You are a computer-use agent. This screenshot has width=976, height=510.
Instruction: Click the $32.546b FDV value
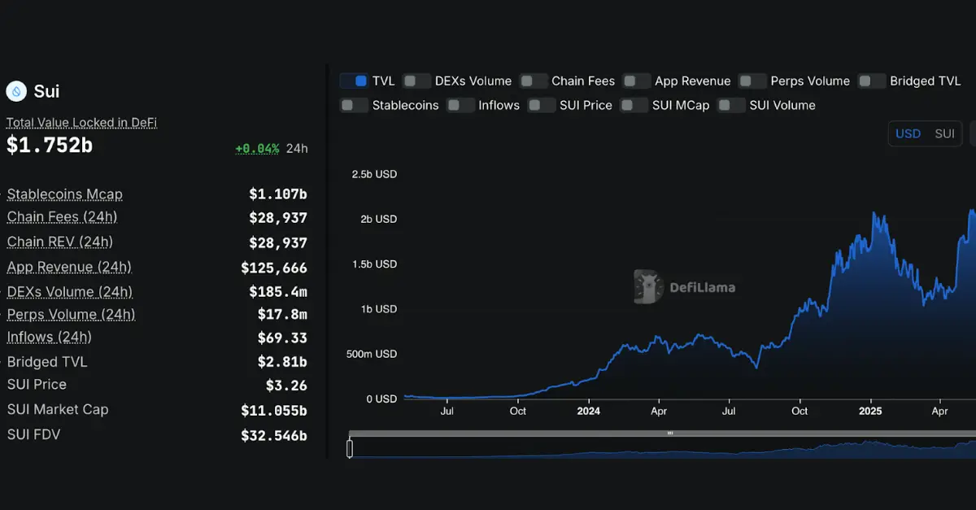274,435
